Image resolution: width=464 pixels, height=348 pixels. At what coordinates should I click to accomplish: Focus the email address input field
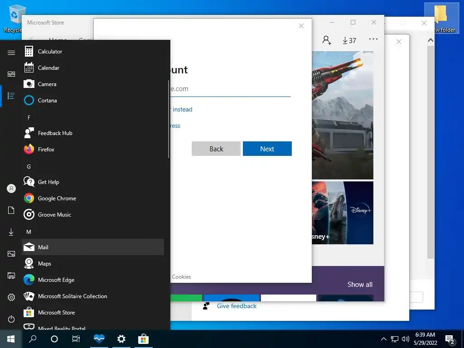[231, 89]
